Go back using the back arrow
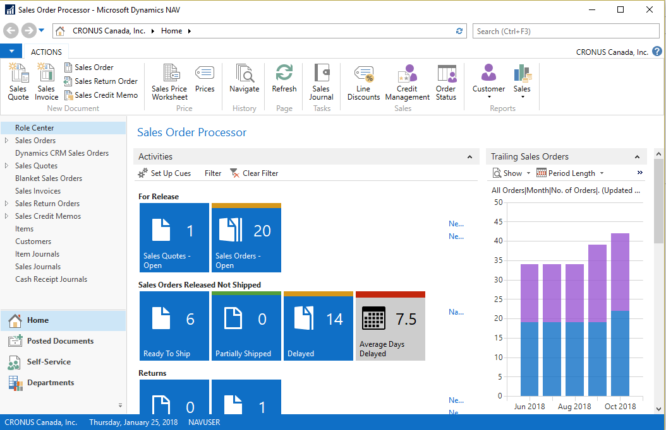666x430 pixels. click(x=11, y=30)
